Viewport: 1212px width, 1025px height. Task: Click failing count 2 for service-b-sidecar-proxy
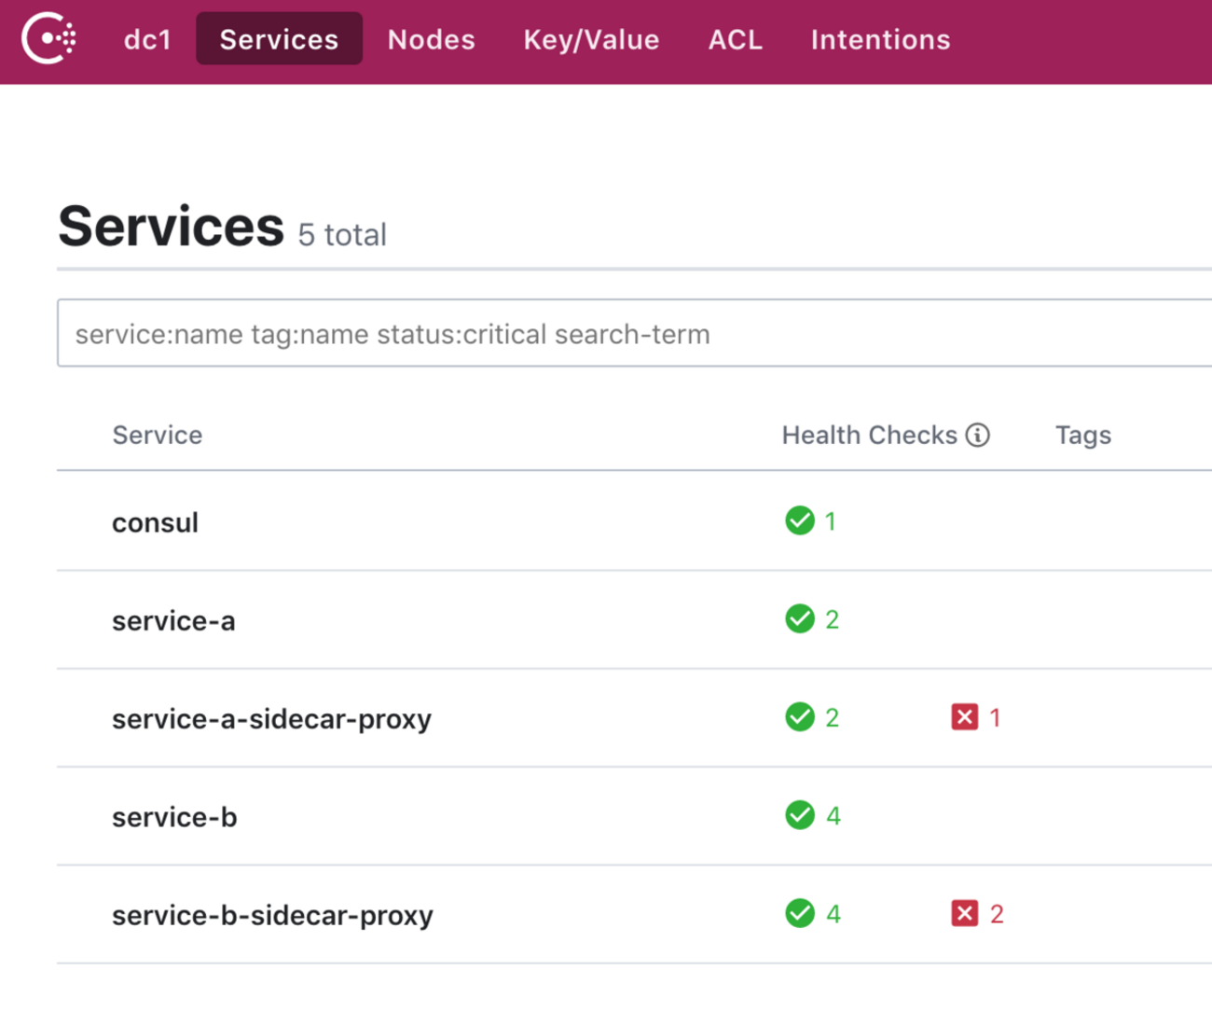(x=997, y=914)
